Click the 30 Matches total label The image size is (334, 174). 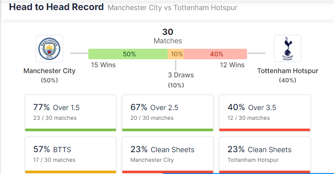[x=168, y=36]
